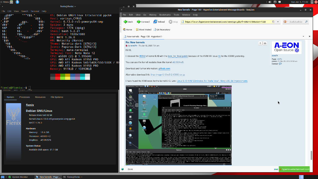This screenshot has height=179, width=318.
Task: Open the github.com download link
Action: (x=164, y=69)
